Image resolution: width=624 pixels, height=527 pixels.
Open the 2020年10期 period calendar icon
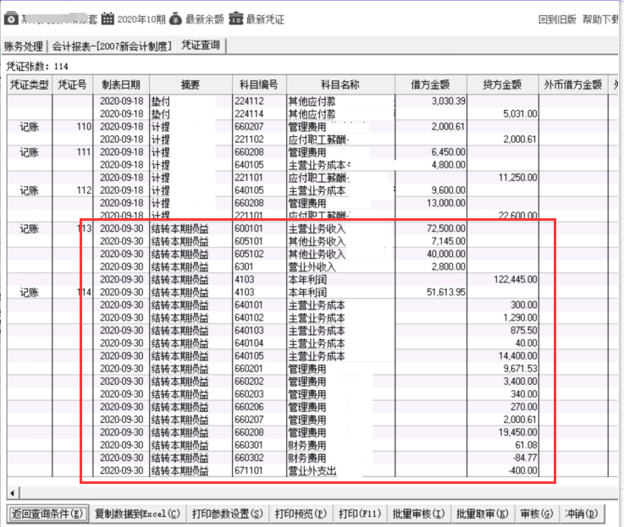[x=108, y=19]
